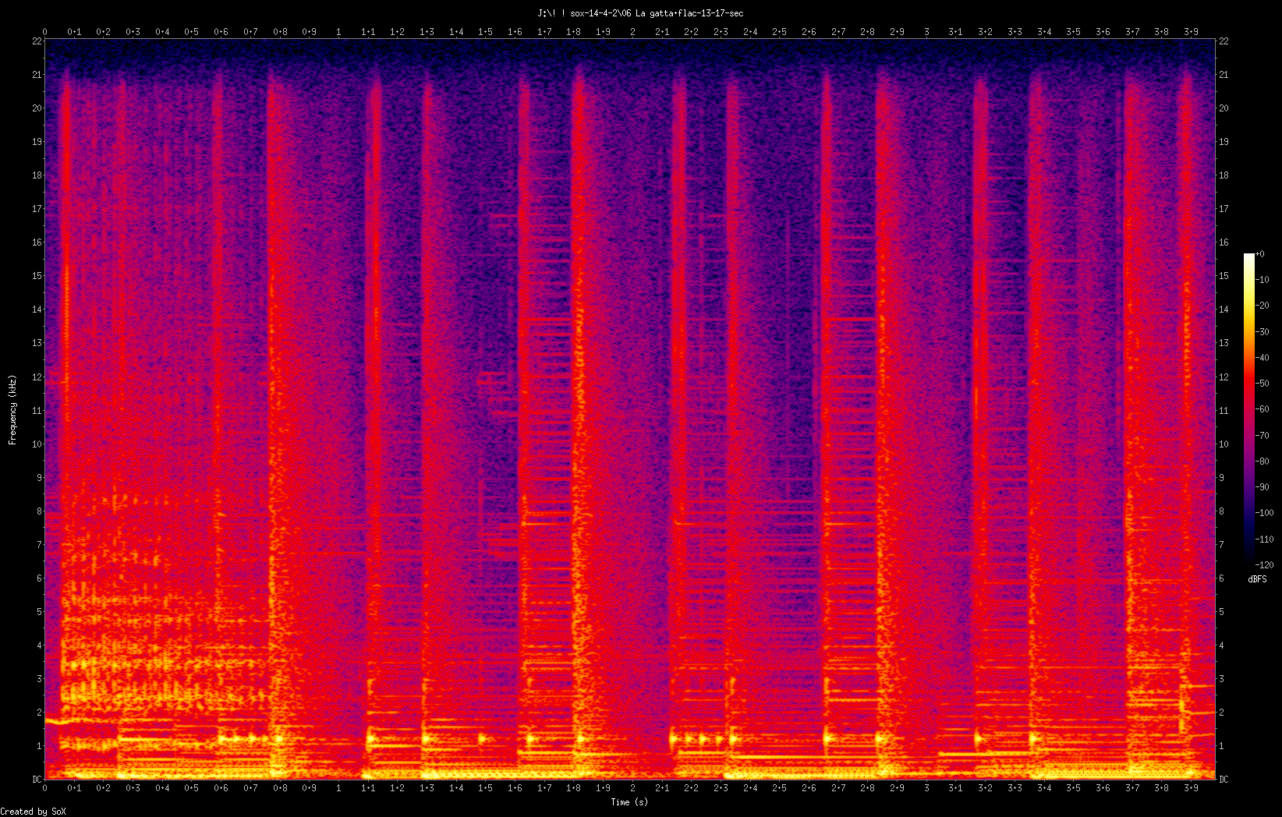Click the '5' tick on the left frequency axis
The width and height of the screenshot is (1282, 817).
click(x=38, y=612)
